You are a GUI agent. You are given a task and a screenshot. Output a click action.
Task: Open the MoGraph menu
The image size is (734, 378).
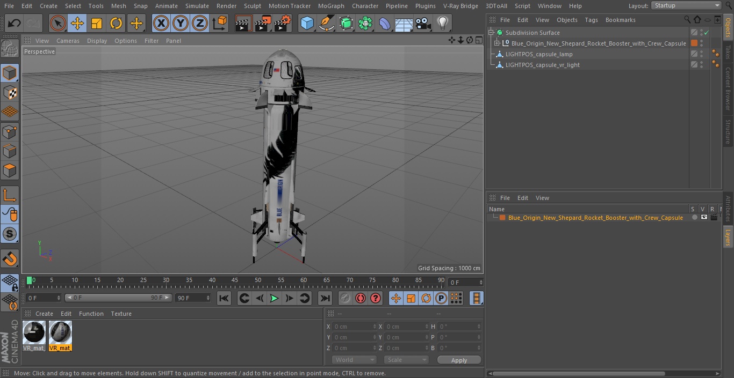click(x=331, y=6)
